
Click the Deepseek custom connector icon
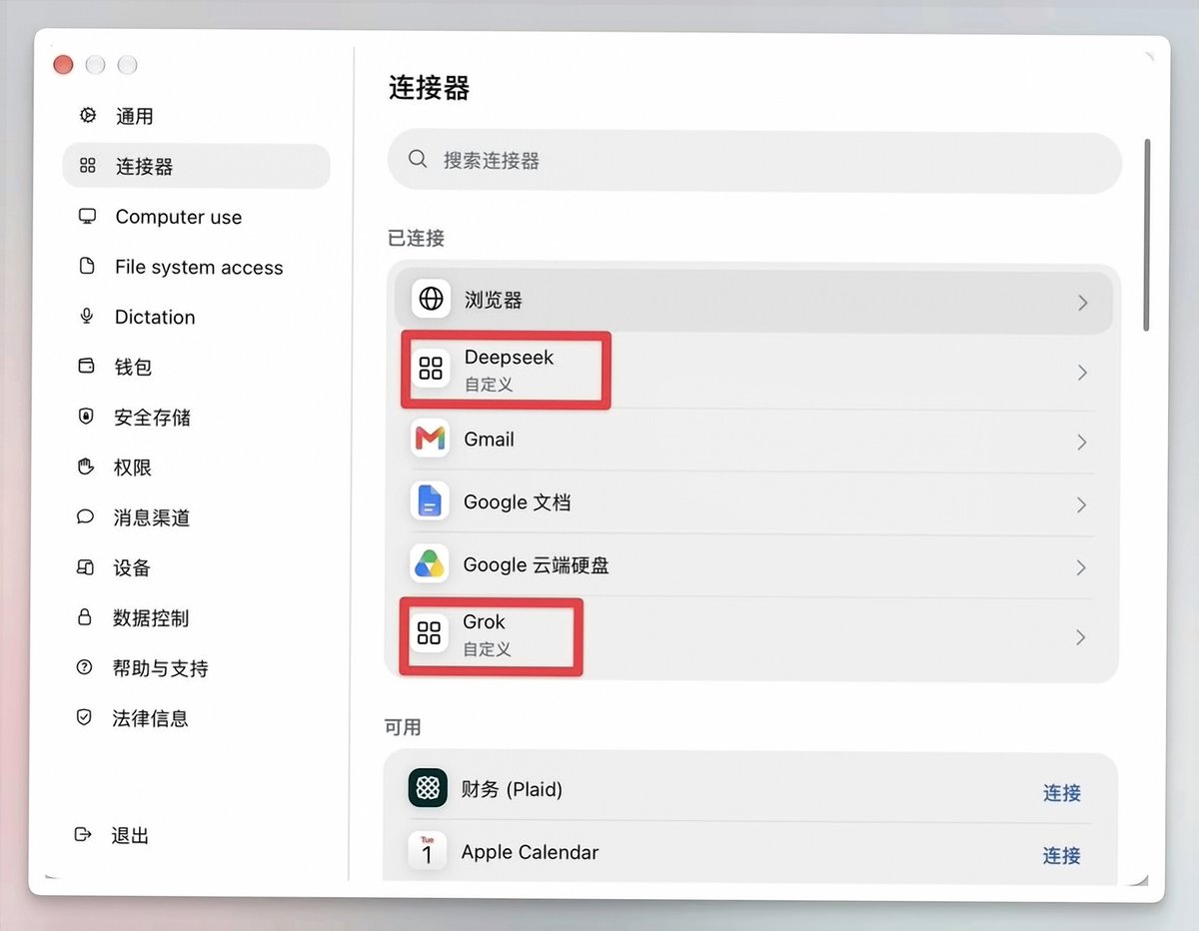(x=431, y=370)
